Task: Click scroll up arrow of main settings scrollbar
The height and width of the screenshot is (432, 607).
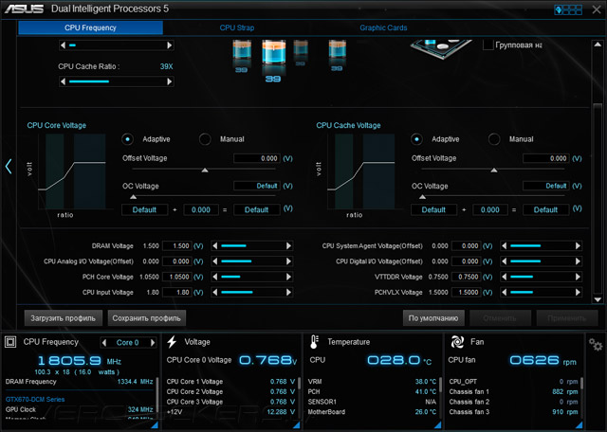Action: tap(598, 45)
